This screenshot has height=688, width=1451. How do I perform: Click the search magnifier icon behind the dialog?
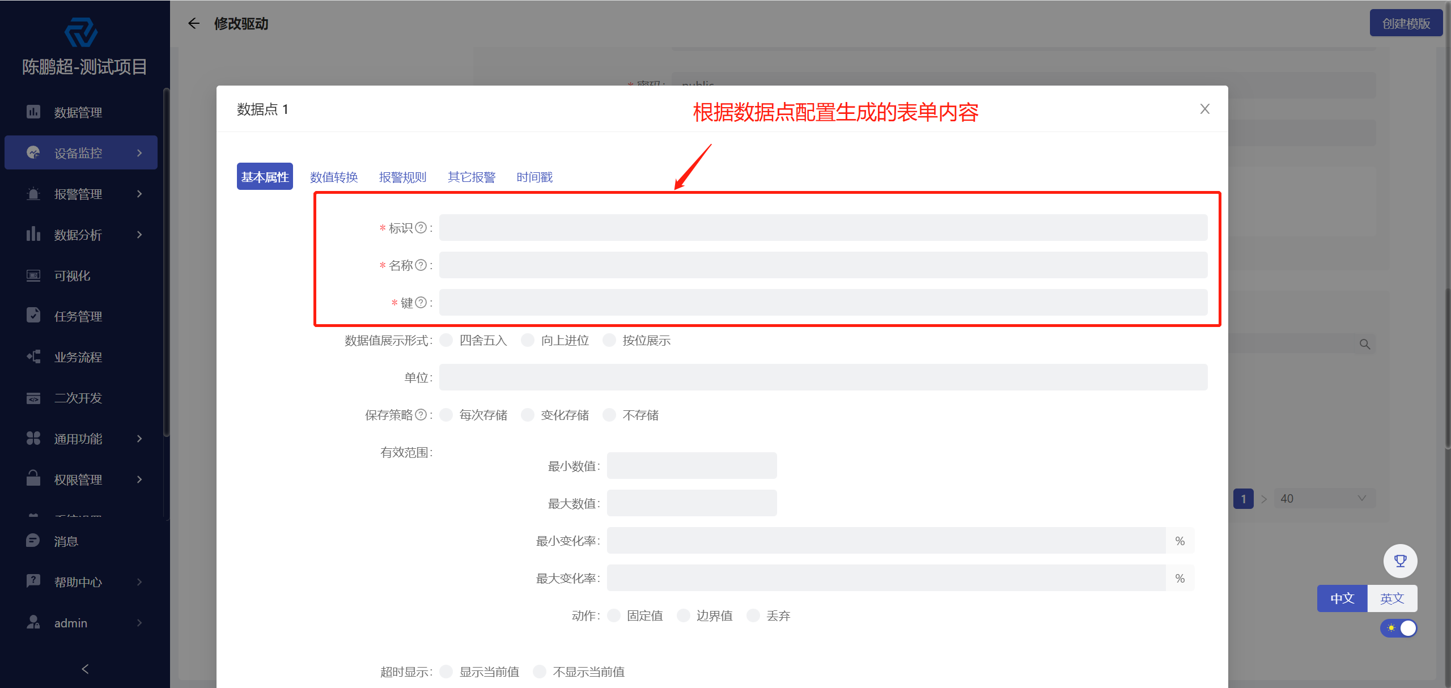[x=1365, y=344]
